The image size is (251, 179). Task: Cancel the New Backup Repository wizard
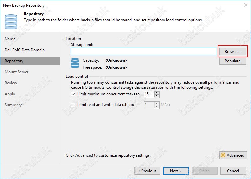233,171
